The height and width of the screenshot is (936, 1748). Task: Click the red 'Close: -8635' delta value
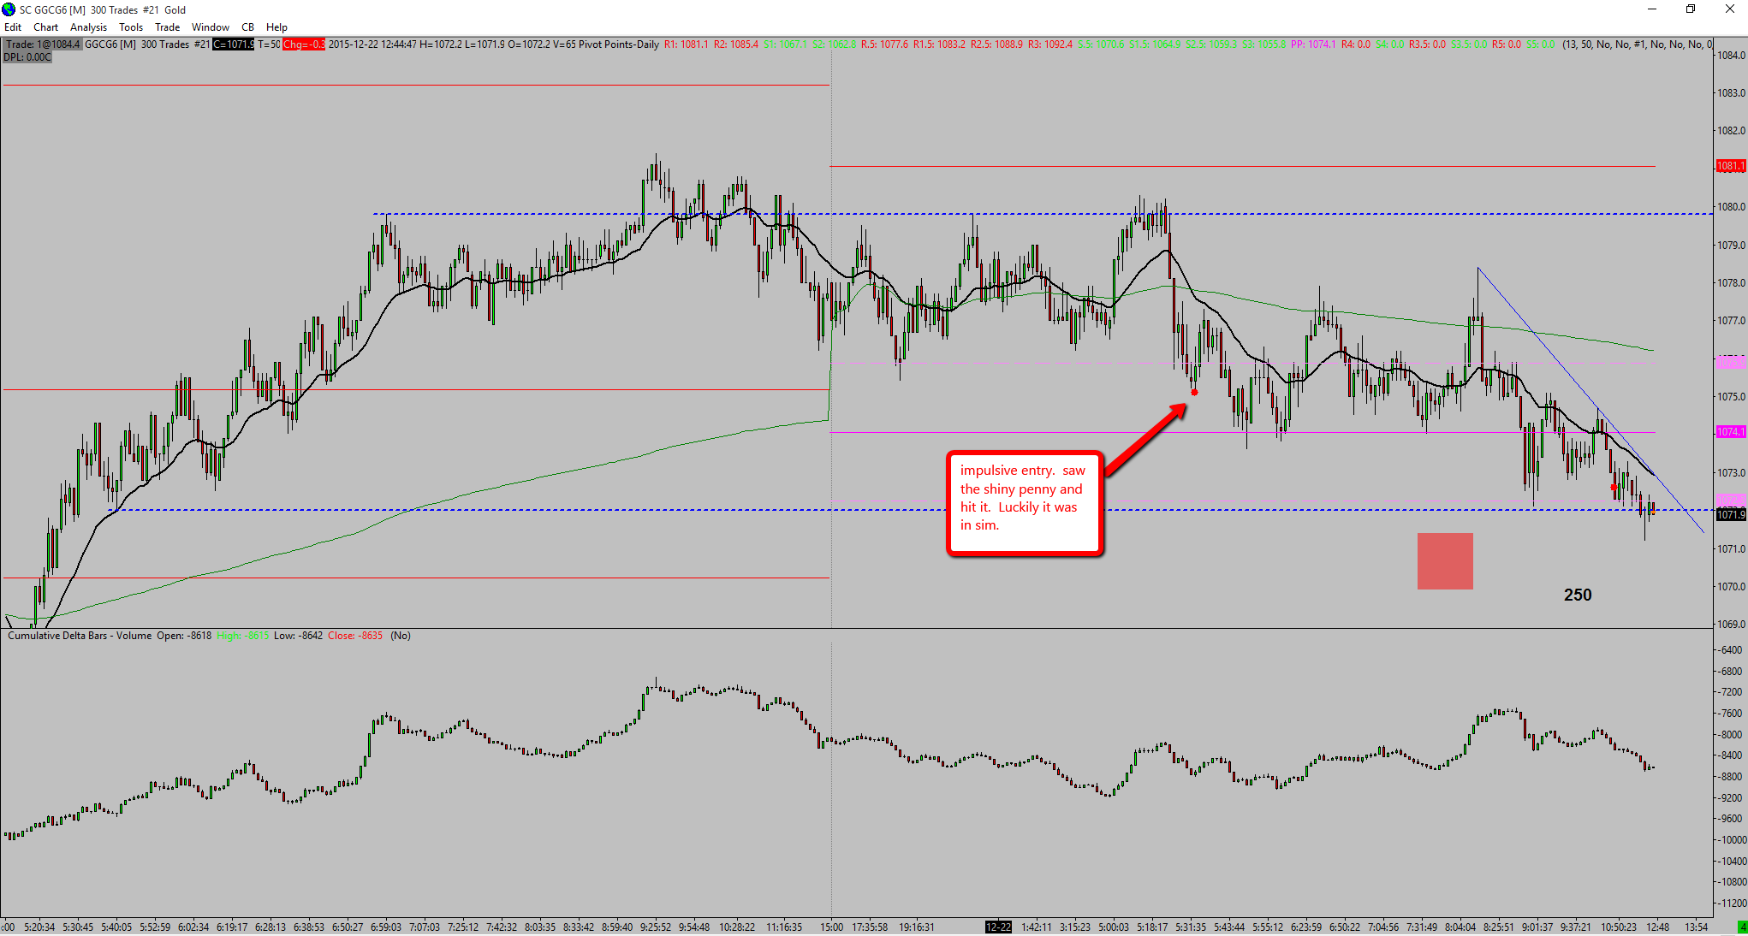pos(355,636)
